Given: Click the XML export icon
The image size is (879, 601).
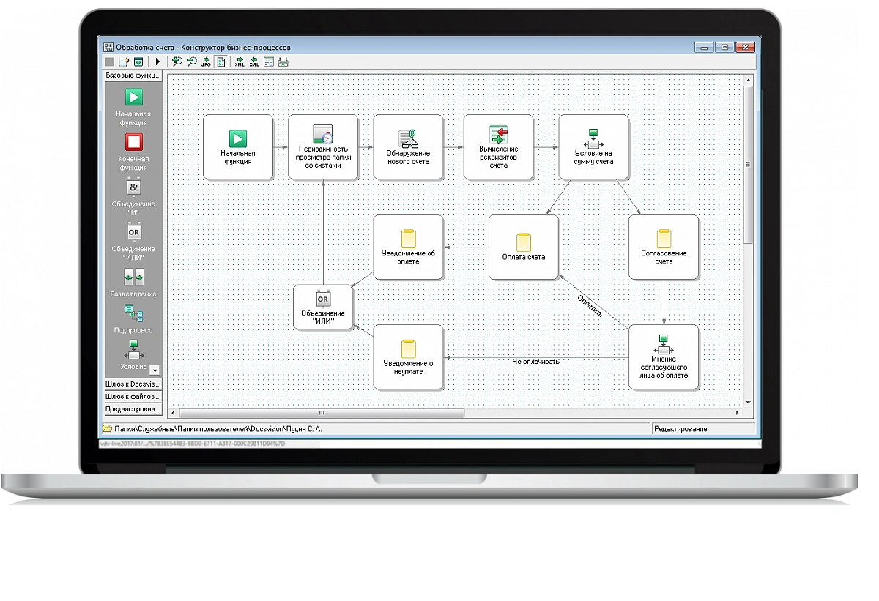Looking at the screenshot, I should [240, 62].
